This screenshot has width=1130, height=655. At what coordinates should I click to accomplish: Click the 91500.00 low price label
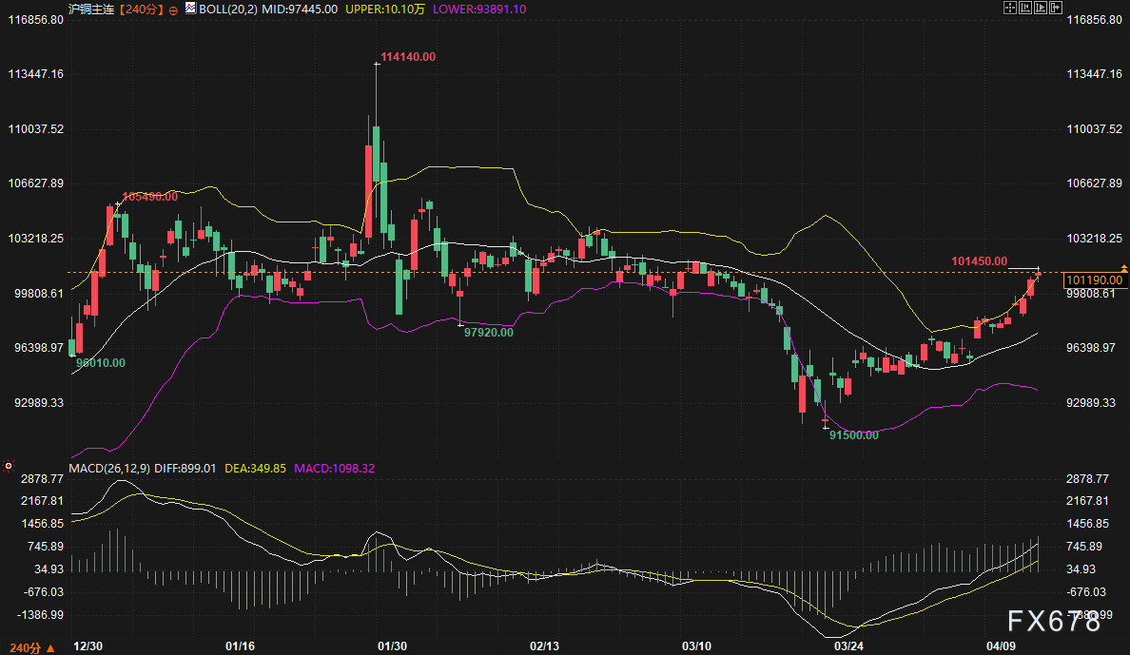tap(853, 434)
